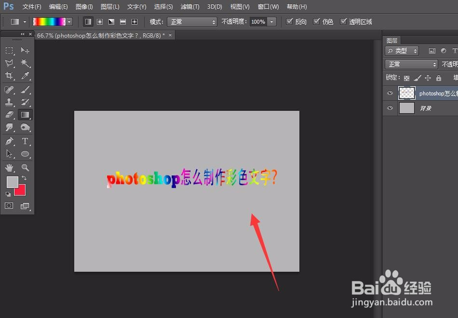Choose reflected gradient style
The width and height of the screenshot is (458, 318).
[123, 22]
